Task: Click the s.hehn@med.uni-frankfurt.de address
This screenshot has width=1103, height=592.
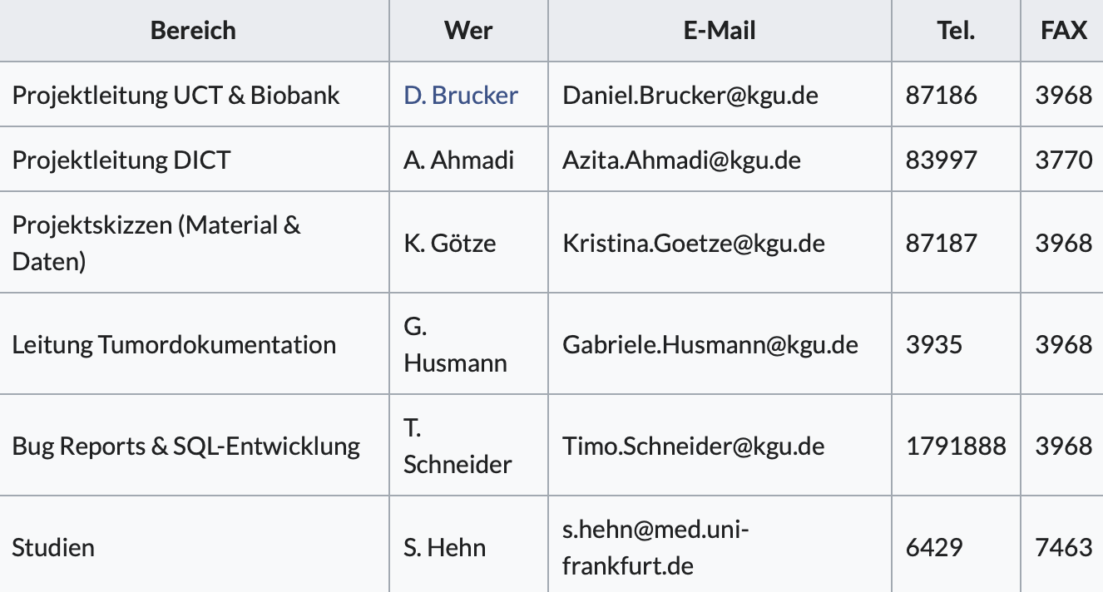Action: tap(656, 547)
